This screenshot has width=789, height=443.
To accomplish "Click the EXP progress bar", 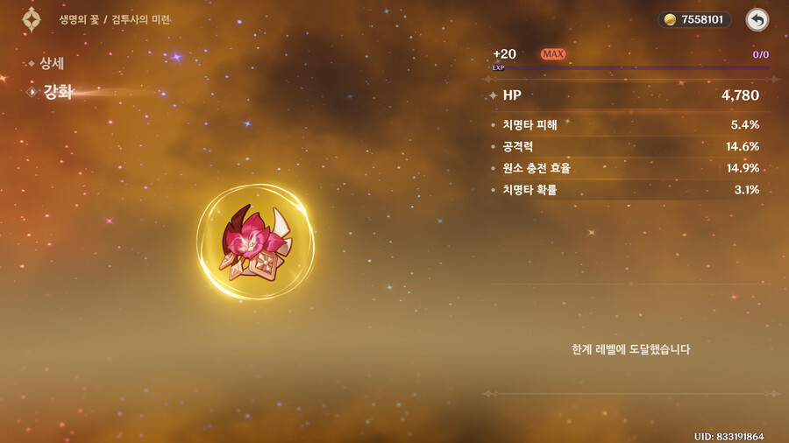I will 630,67.
